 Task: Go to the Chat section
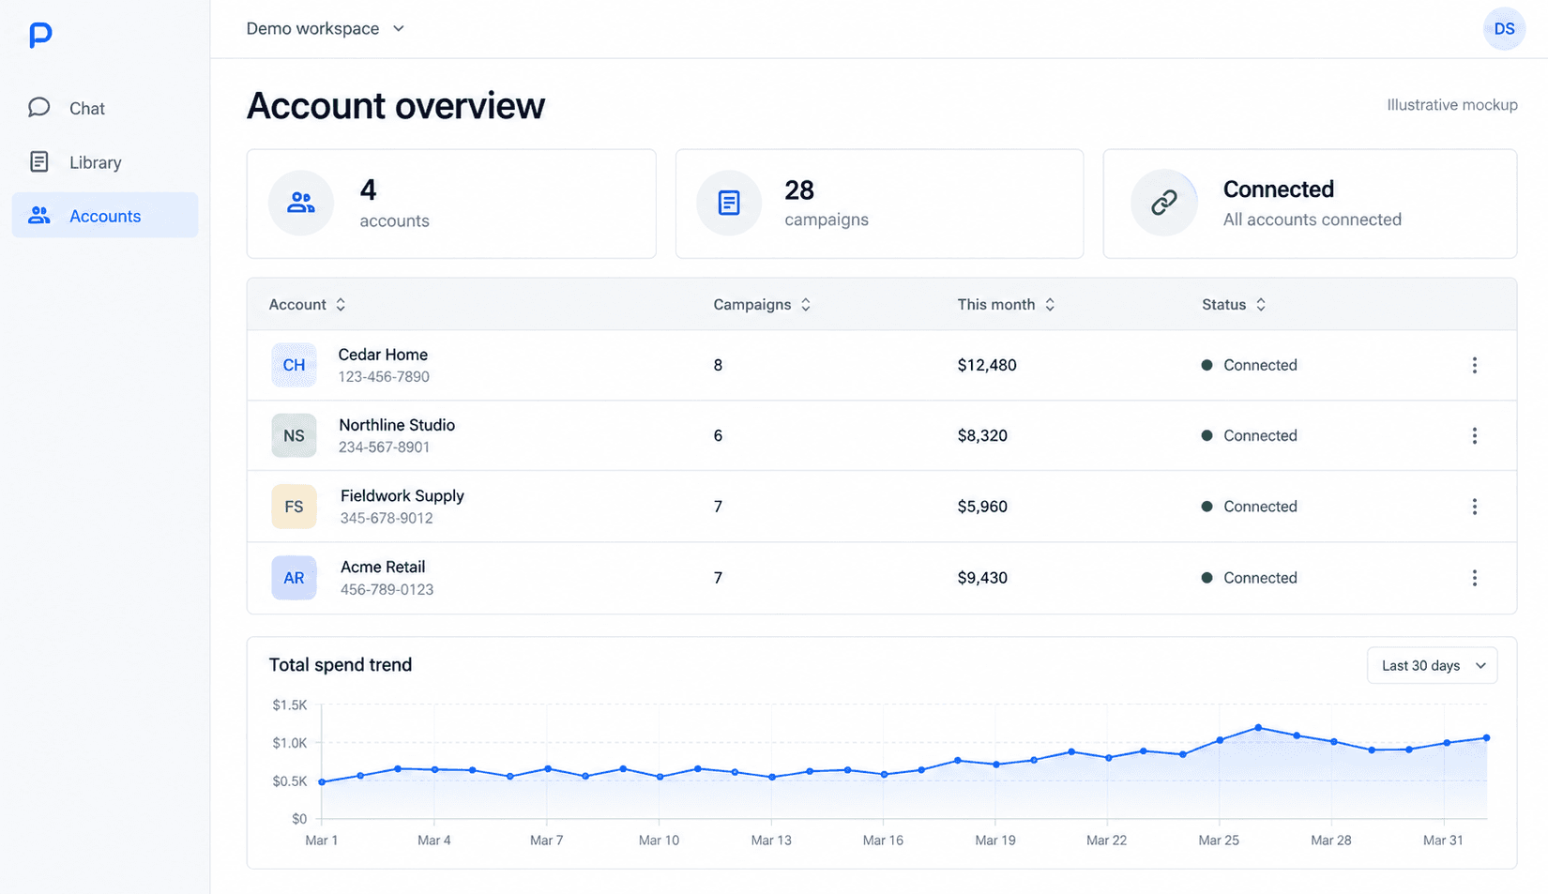(105, 108)
